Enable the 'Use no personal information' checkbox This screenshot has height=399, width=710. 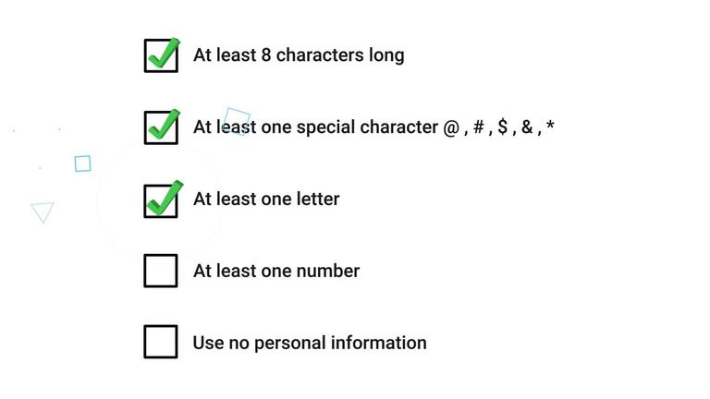[161, 342]
